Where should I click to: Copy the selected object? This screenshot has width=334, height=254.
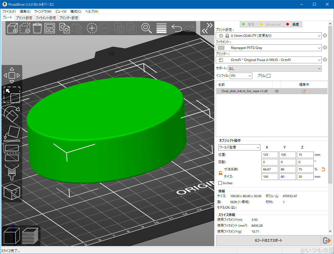click(x=64, y=28)
